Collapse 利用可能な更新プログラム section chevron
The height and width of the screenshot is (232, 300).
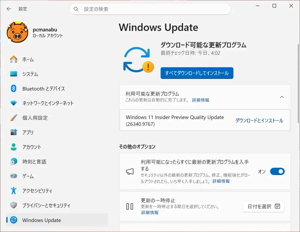(x=282, y=97)
